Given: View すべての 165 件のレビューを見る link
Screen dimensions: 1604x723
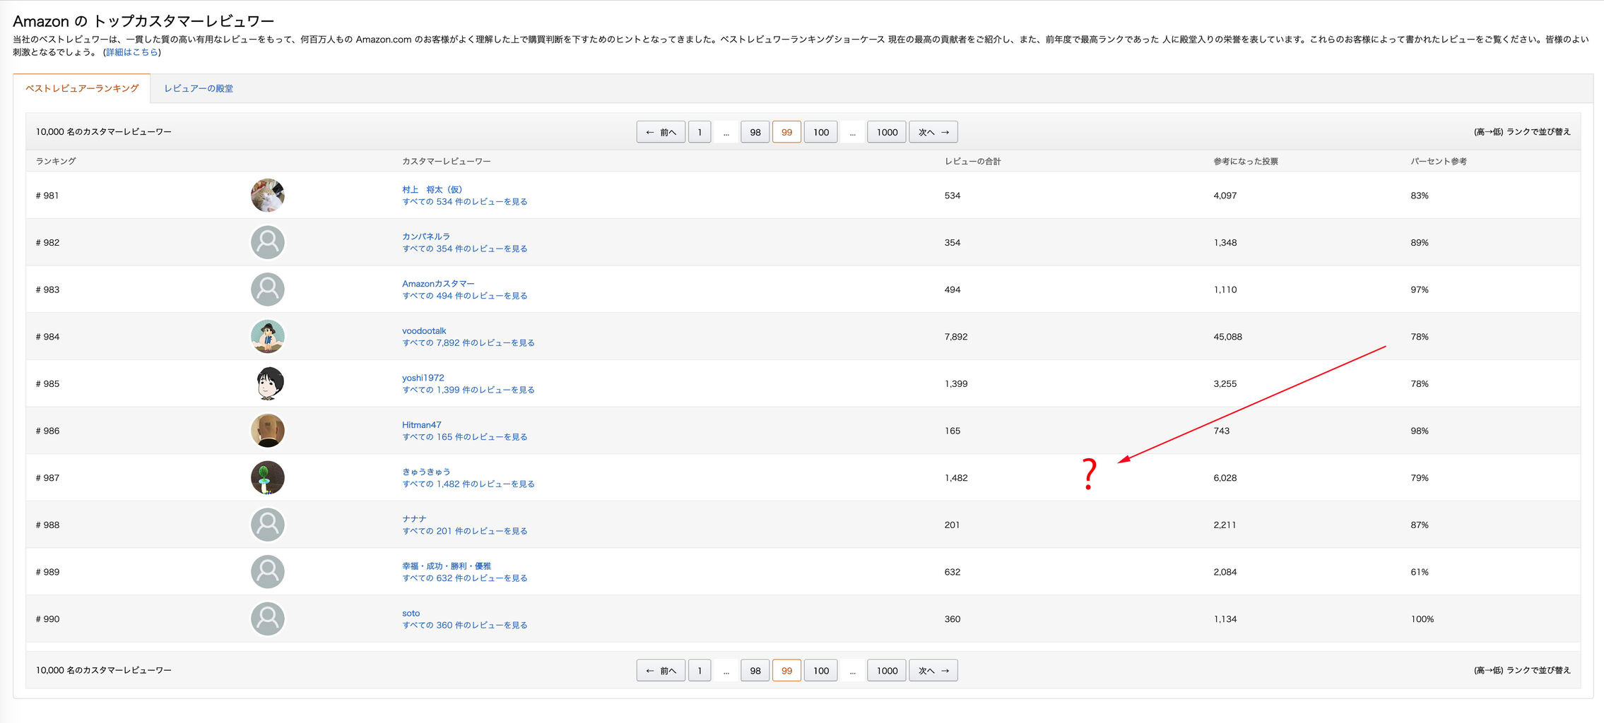Looking at the screenshot, I should pos(465,437).
